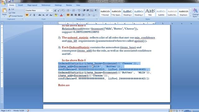This screenshot has height=112, width=199.
Task: Open Courier New font name dropdown
Action: [x=45, y=10]
